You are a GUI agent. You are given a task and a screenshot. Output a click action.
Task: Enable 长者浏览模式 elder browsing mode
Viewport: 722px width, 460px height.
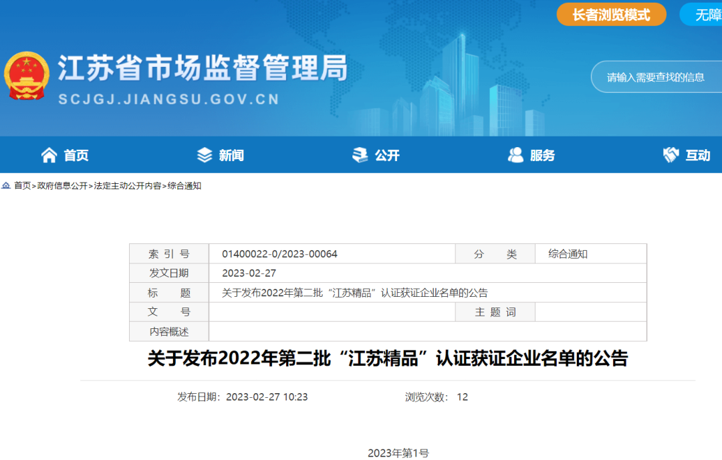pyautogui.click(x=611, y=14)
